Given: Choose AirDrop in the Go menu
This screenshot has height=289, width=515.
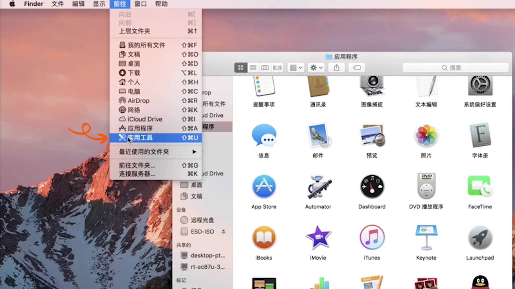Looking at the screenshot, I should tap(156, 101).
